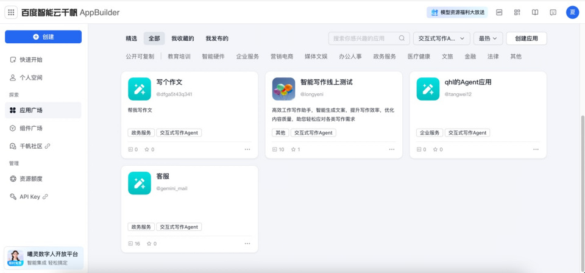Click 交互式写作Agent tag on 客服 card
This screenshot has width=585, height=273.
pos(179,227)
